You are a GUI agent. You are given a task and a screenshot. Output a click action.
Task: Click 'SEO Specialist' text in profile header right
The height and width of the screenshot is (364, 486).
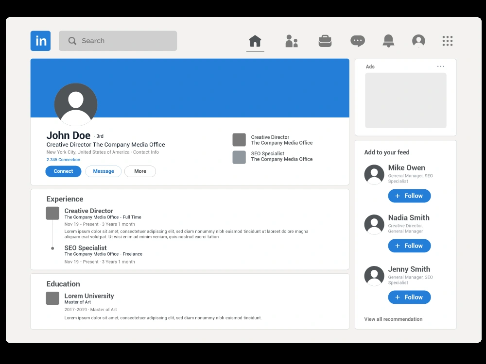click(267, 153)
